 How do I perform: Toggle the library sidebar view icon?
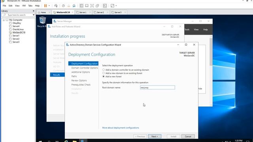(x=81, y=6)
